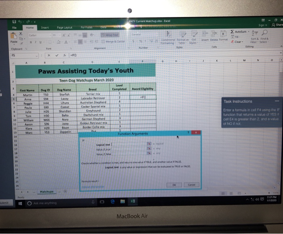The width and height of the screenshot is (283, 234).
Task: Open the AutoSum dropdown arrow
Action: point(249,32)
